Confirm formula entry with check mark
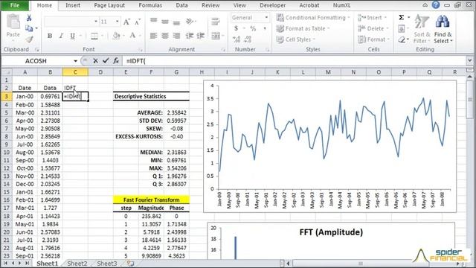 coord(106,61)
